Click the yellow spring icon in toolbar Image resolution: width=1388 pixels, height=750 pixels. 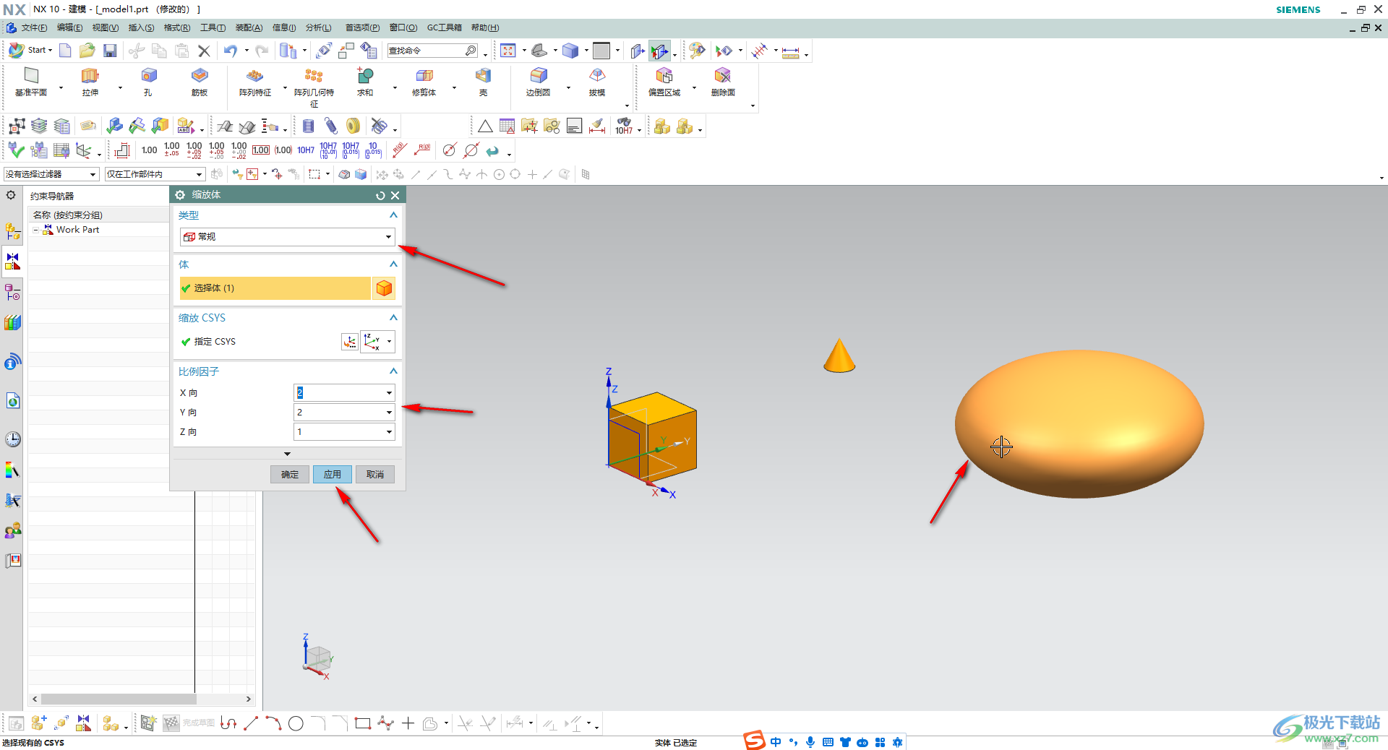(x=353, y=126)
